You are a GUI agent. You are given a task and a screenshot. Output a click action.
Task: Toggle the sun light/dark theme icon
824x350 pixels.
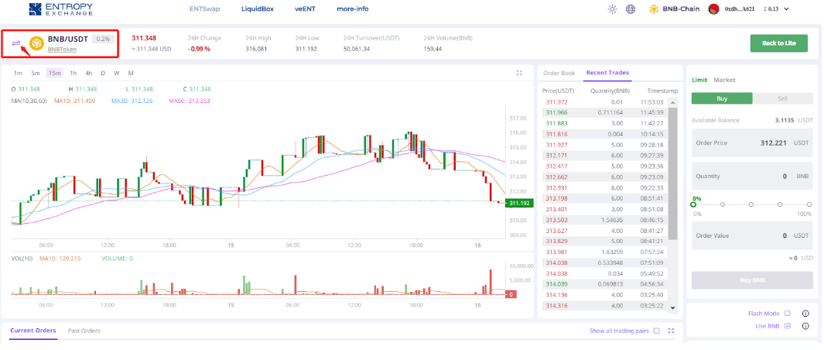612,9
